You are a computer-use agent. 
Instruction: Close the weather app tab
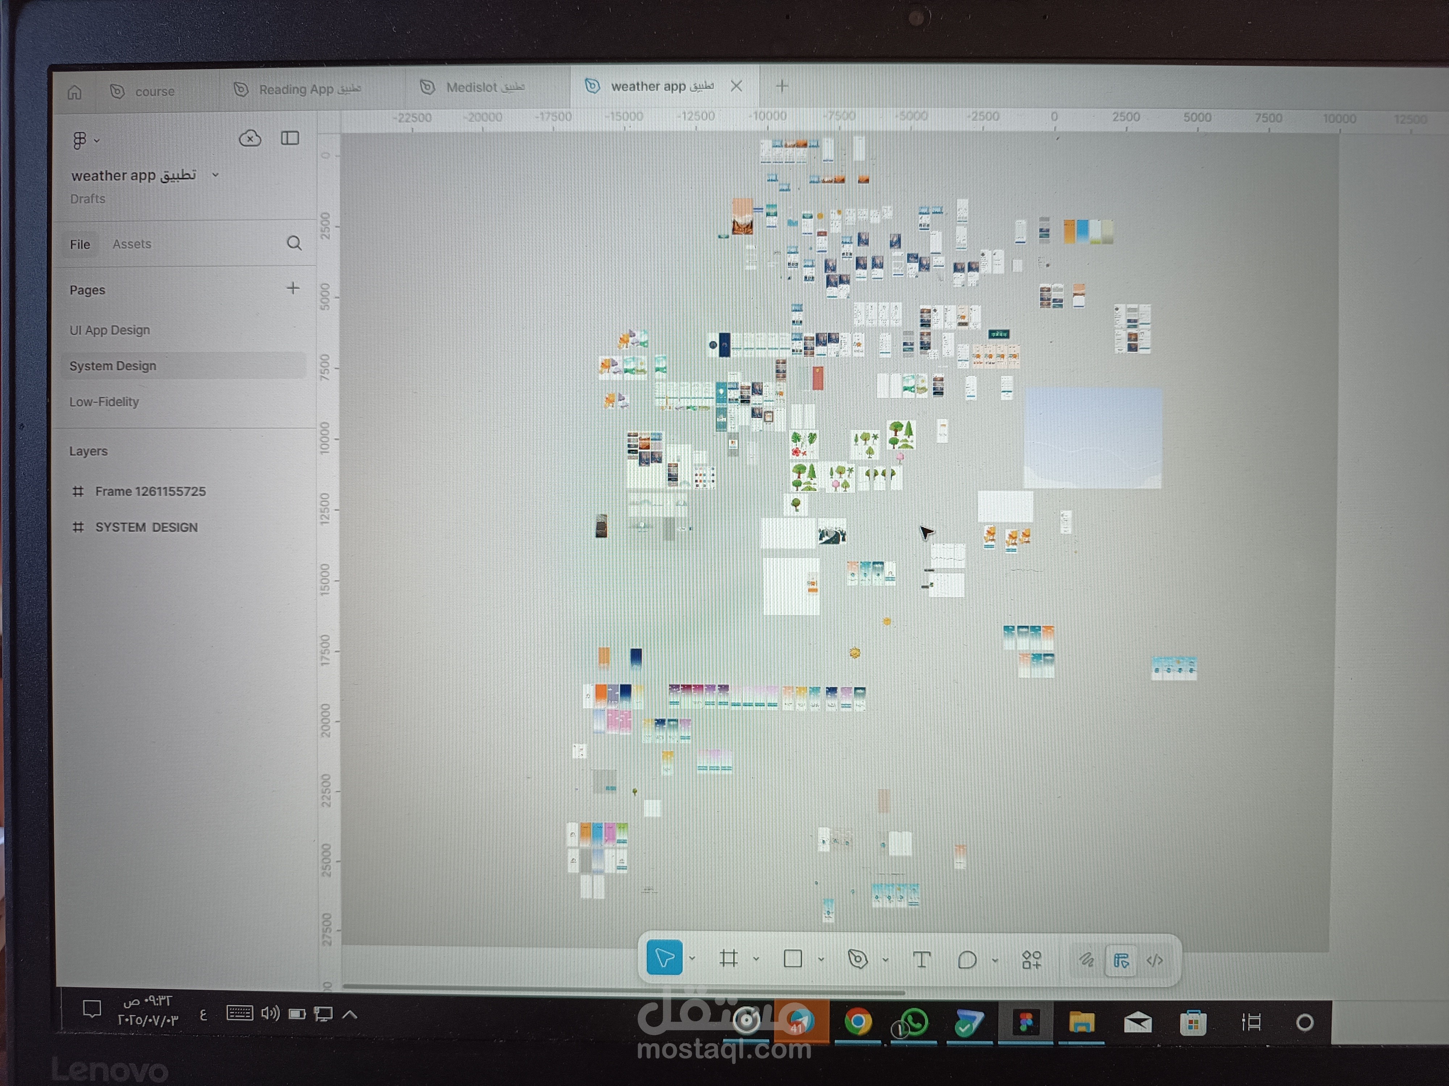(x=736, y=86)
